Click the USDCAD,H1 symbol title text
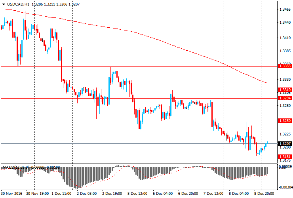293x198 pixels. coord(18,4)
